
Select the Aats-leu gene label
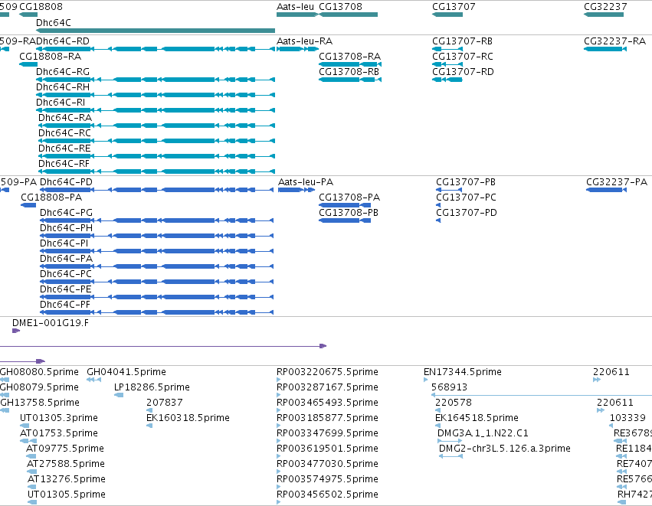(x=295, y=7)
